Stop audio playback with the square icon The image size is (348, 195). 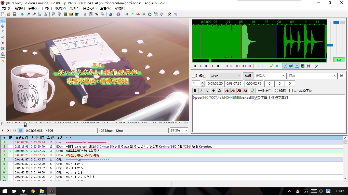click(x=218, y=66)
